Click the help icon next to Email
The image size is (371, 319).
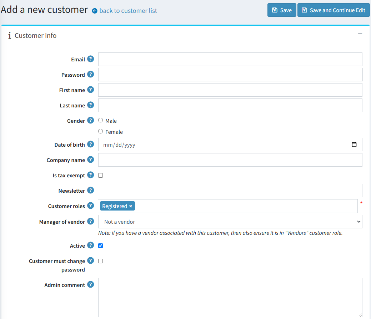coord(91,59)
